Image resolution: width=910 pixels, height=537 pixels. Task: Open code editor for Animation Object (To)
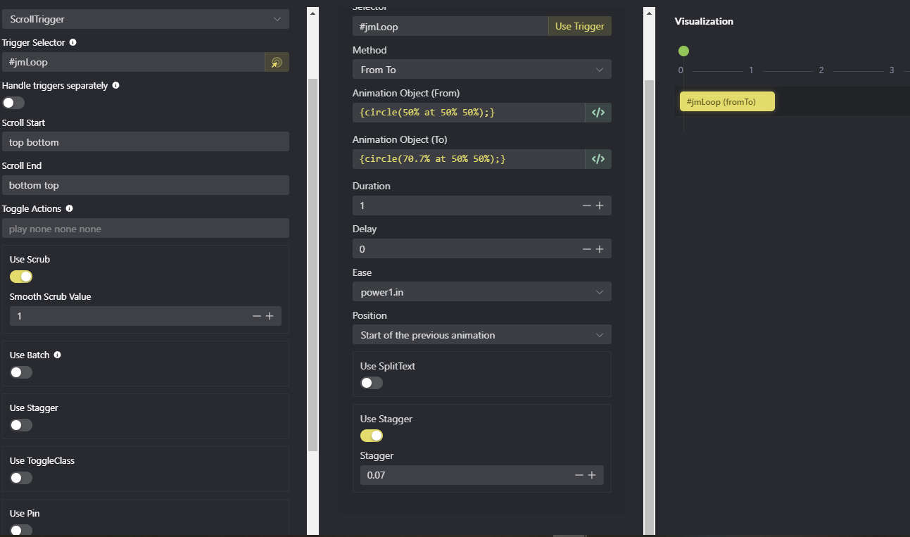click(x=598, y=159)
